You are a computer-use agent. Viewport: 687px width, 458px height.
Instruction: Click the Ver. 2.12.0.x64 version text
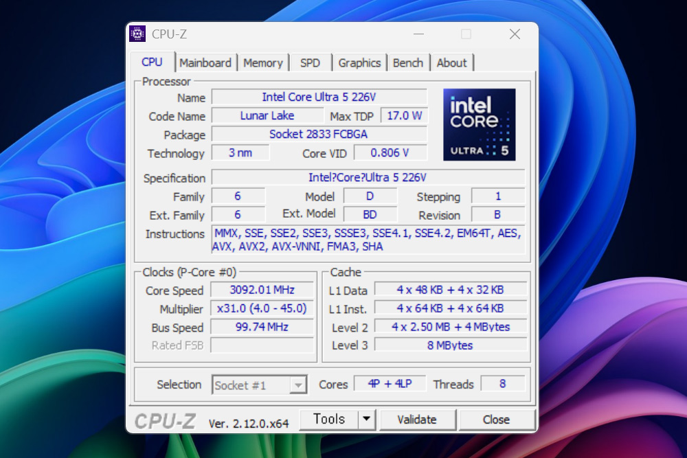(x=249, y=424)
